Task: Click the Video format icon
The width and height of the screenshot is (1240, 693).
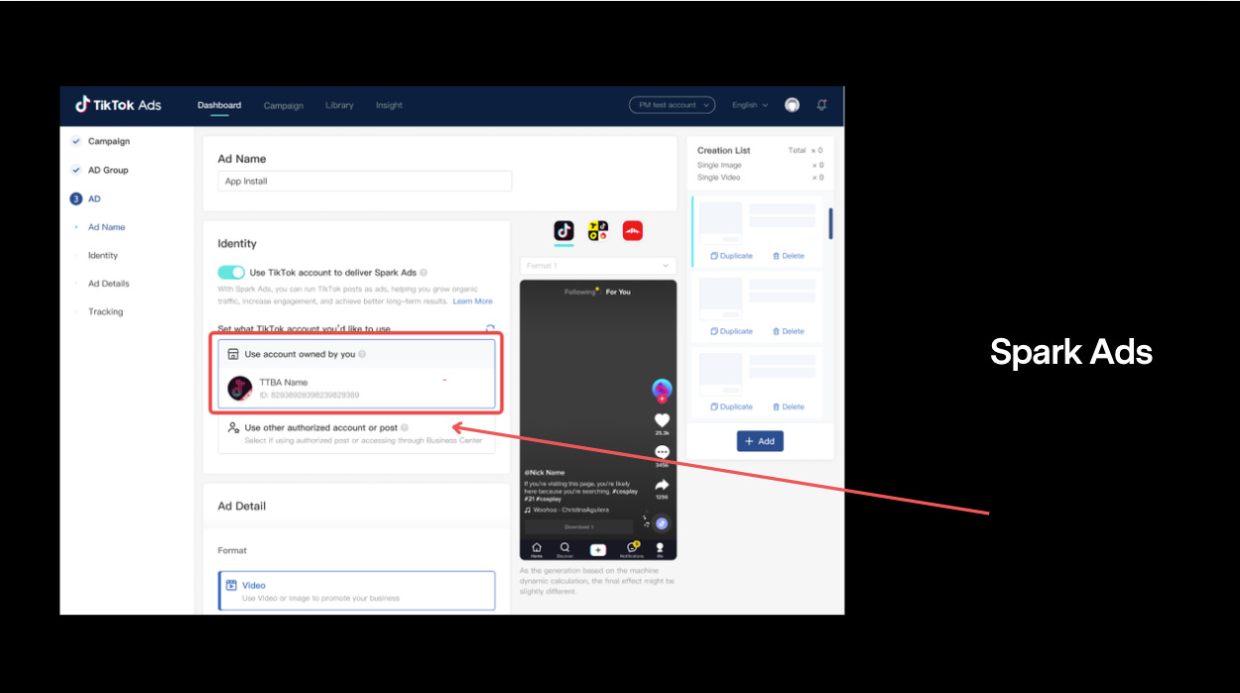Action: [x=231, y=586]
